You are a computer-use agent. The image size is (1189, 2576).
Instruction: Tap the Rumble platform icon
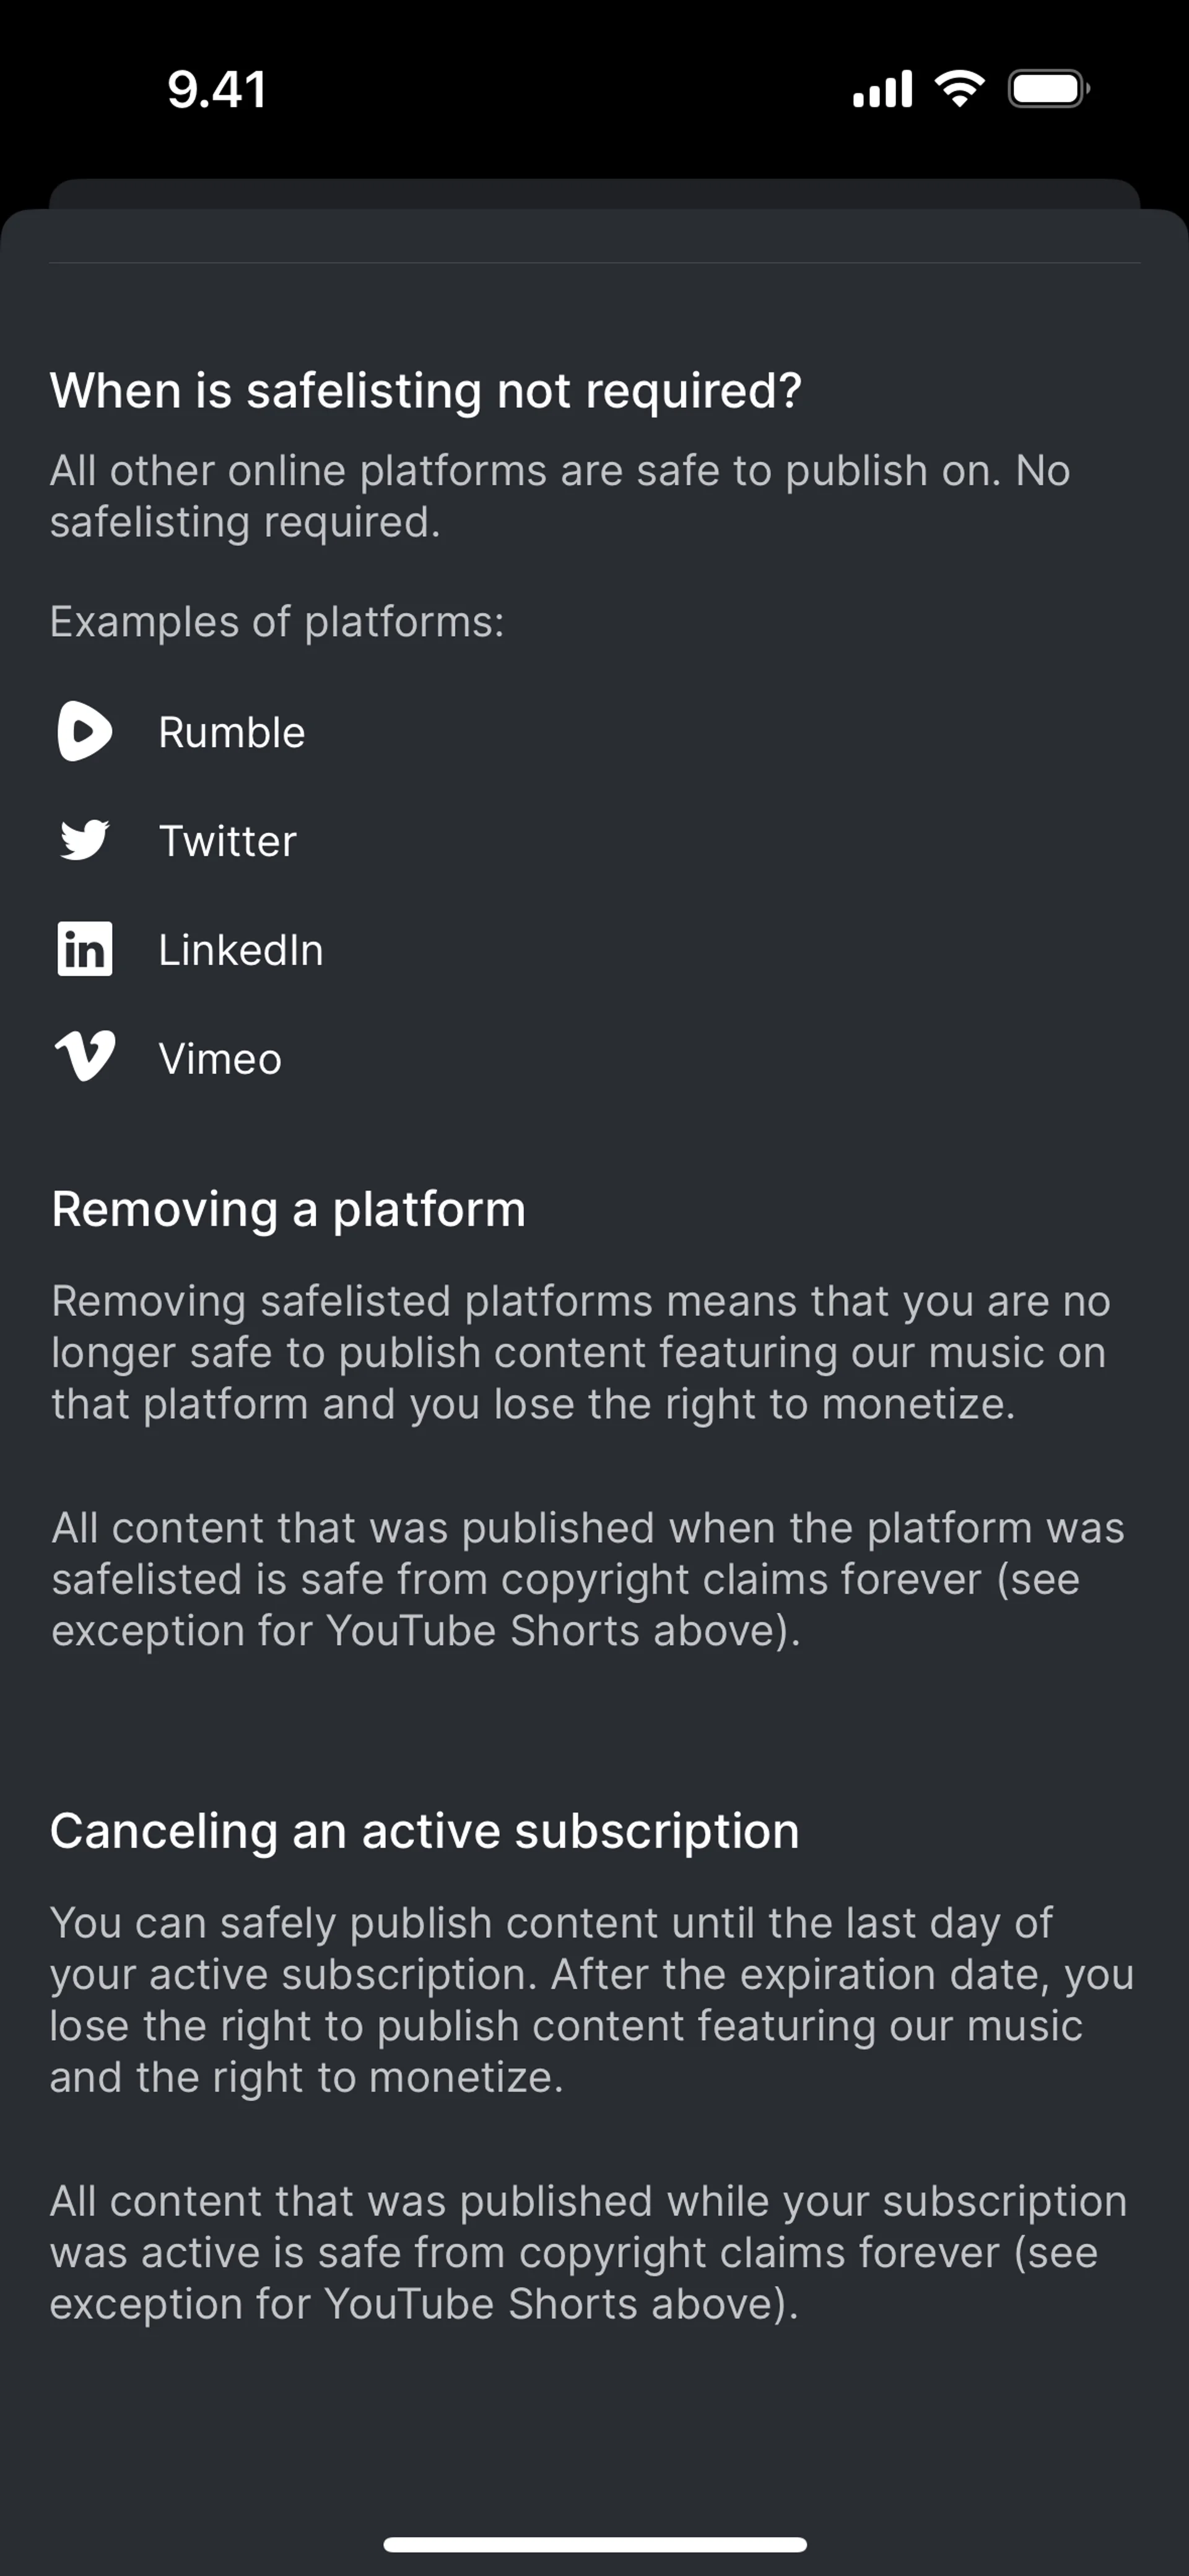pyautogui.click(x=84, y=731)
